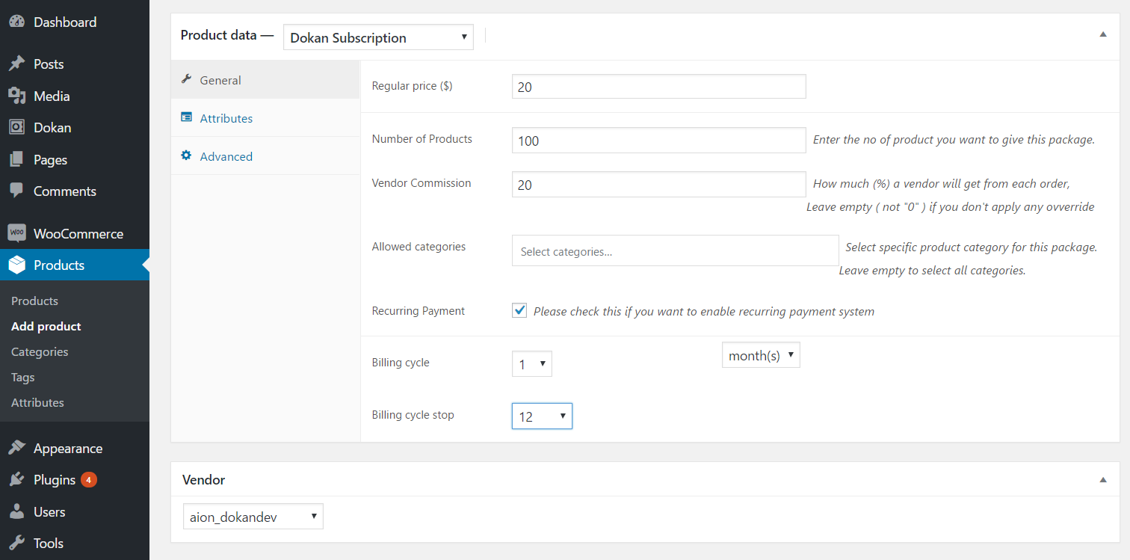The width and height of the screenshot is (1130, 560).
Task: Open the Vendor aion_dokandev dropdown
Action: point(253,516)
